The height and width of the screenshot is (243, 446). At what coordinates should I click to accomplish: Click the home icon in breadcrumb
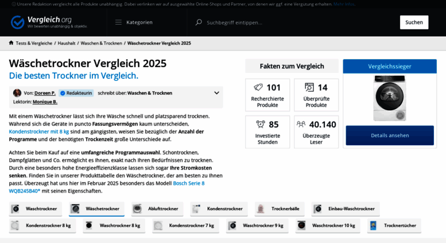11,43
